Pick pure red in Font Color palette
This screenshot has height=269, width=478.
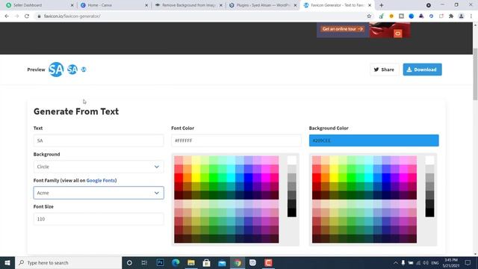pyautogui.click(x=179, y=178)
